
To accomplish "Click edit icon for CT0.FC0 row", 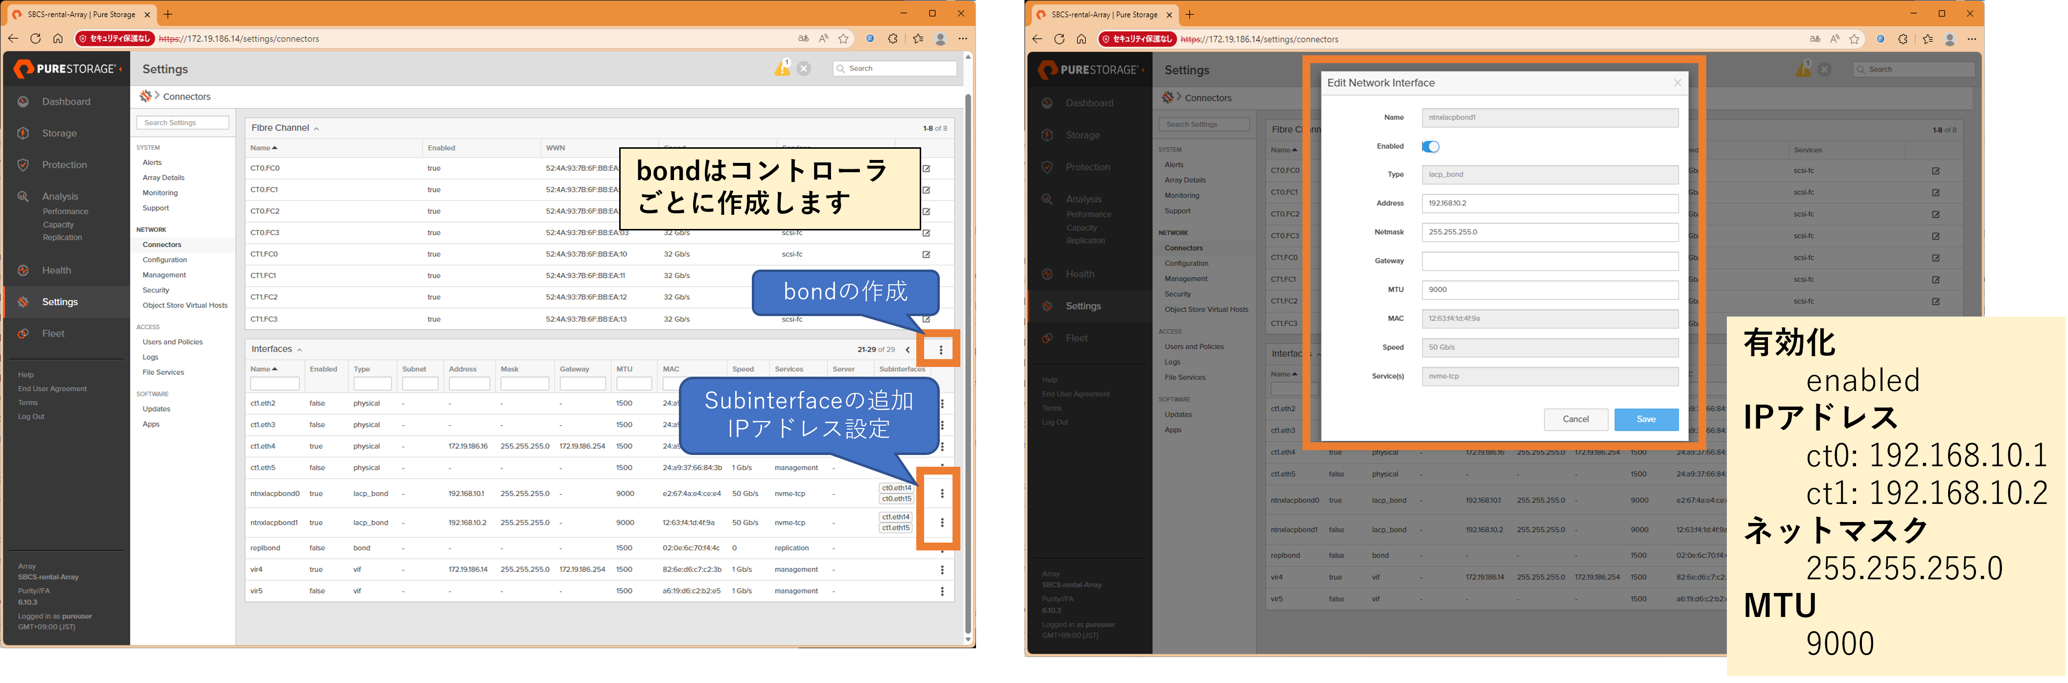I will pyautogui.click(x=927, y=168).
